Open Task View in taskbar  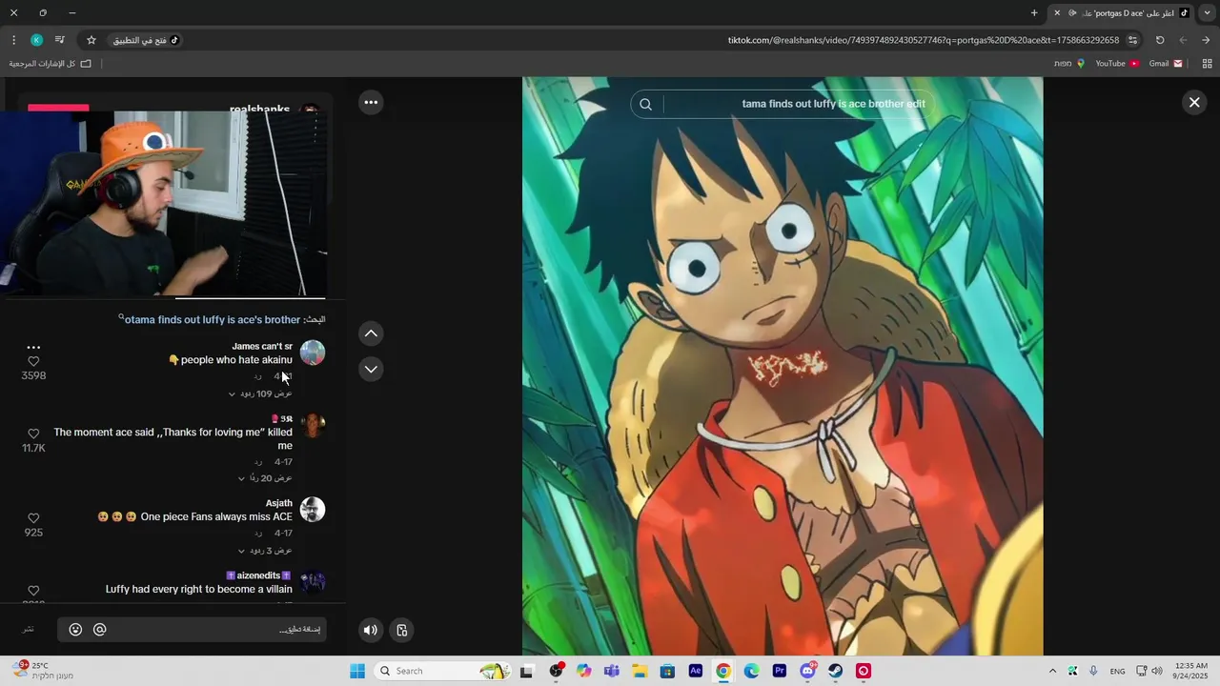pyautogui.click(x=526, y=671)
